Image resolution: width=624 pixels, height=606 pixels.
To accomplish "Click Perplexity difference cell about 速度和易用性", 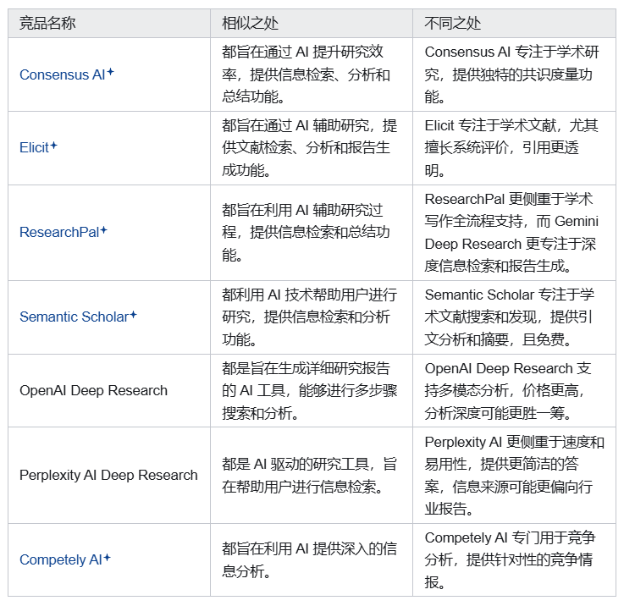I will pos(514,475).
